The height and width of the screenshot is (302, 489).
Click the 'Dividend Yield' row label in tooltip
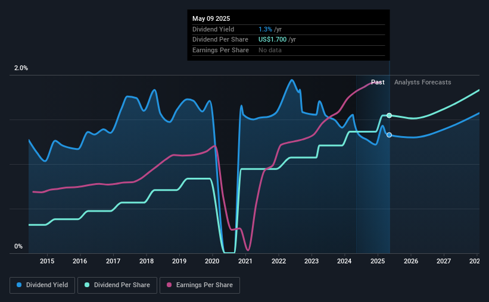tap(213, 29)
